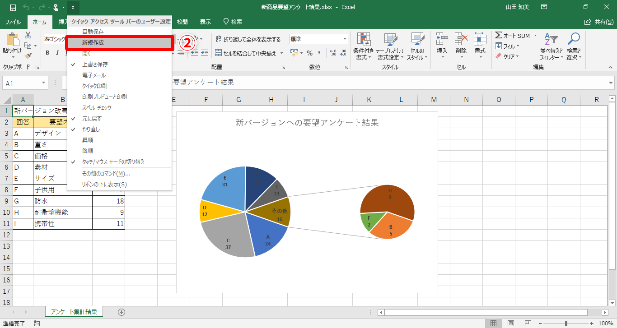Click the macro recording icon in status bar
Viewport: 617px width, 328px height.
37,323
